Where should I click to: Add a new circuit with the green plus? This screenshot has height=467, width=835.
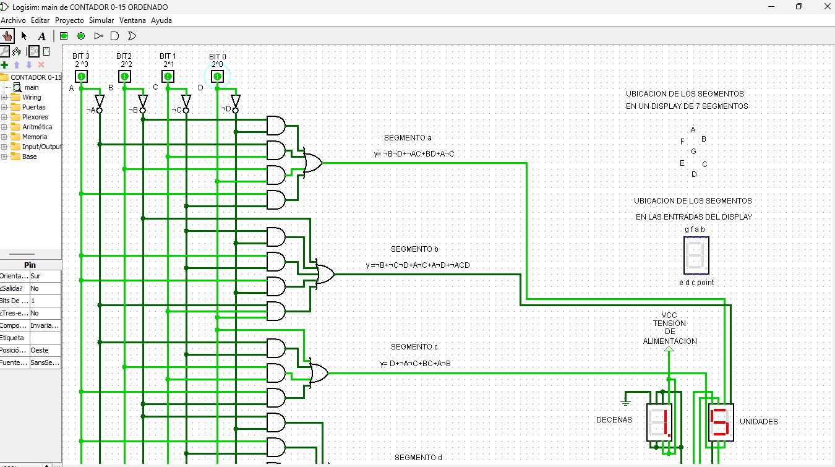tap(5, 64)
